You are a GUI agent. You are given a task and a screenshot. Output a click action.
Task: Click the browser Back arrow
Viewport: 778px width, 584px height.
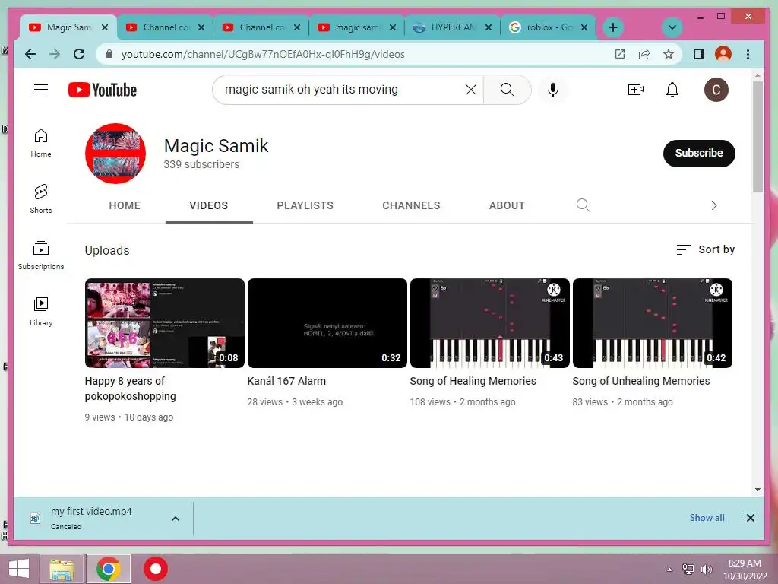30,54
